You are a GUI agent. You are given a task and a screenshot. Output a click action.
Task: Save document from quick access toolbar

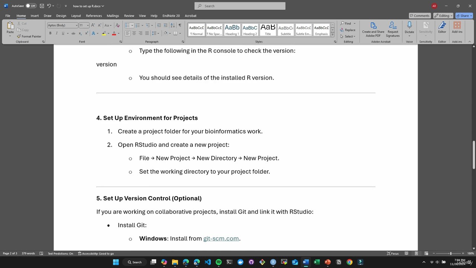42,6
